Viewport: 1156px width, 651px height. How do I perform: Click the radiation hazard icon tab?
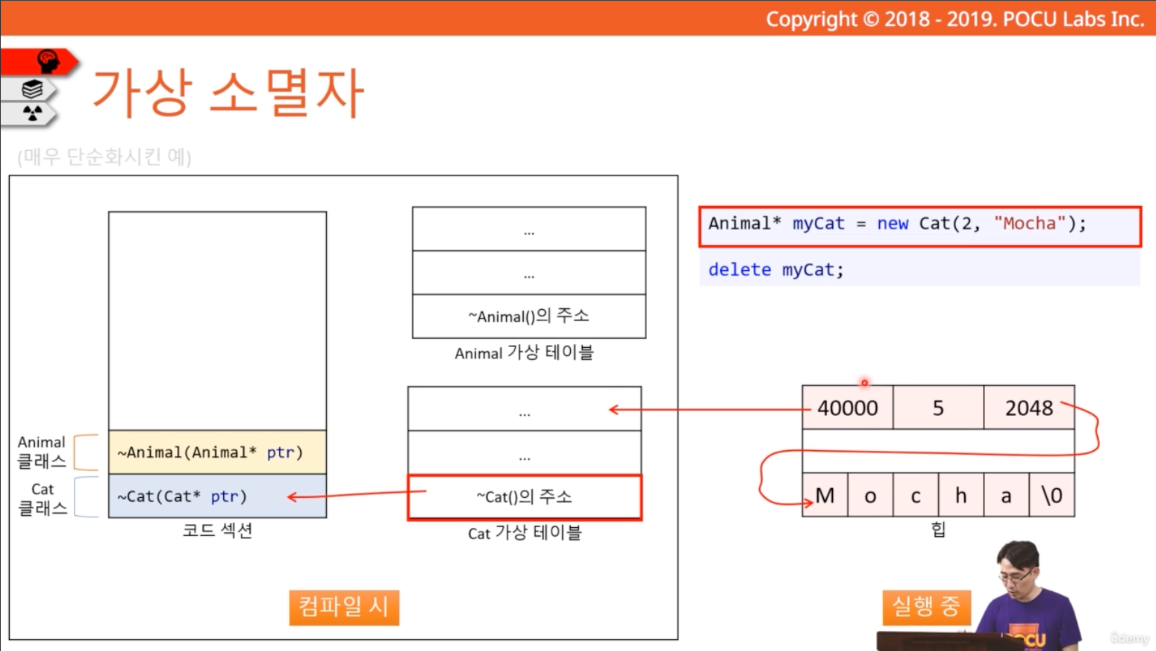[30, 114]
